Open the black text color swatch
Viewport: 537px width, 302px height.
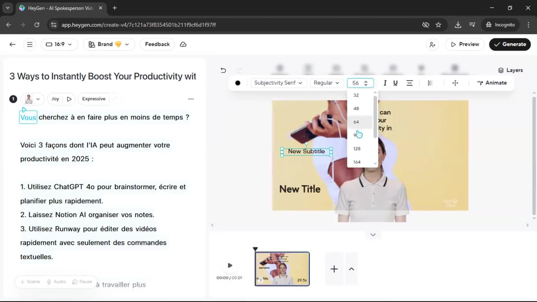(x=238, y=83)
